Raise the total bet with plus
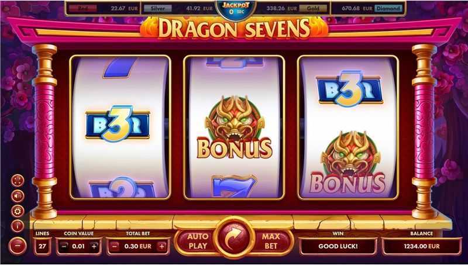 (x=162, y=246)
